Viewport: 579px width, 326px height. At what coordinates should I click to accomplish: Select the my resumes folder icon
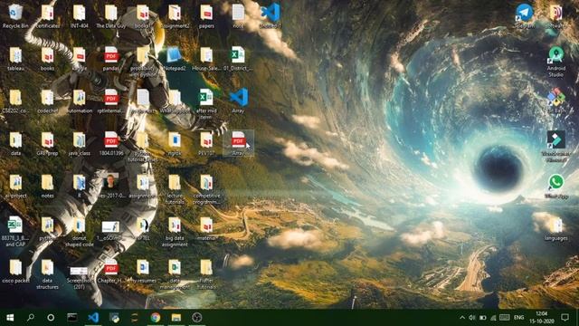coord(143,272)
